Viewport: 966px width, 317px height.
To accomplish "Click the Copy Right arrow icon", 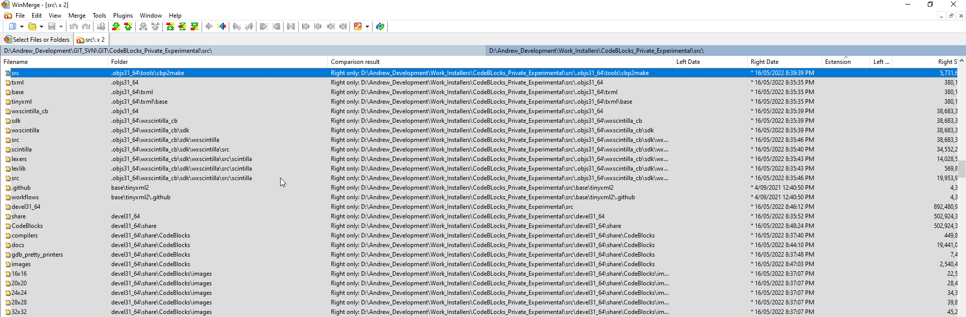I will [x=210, y=27].
